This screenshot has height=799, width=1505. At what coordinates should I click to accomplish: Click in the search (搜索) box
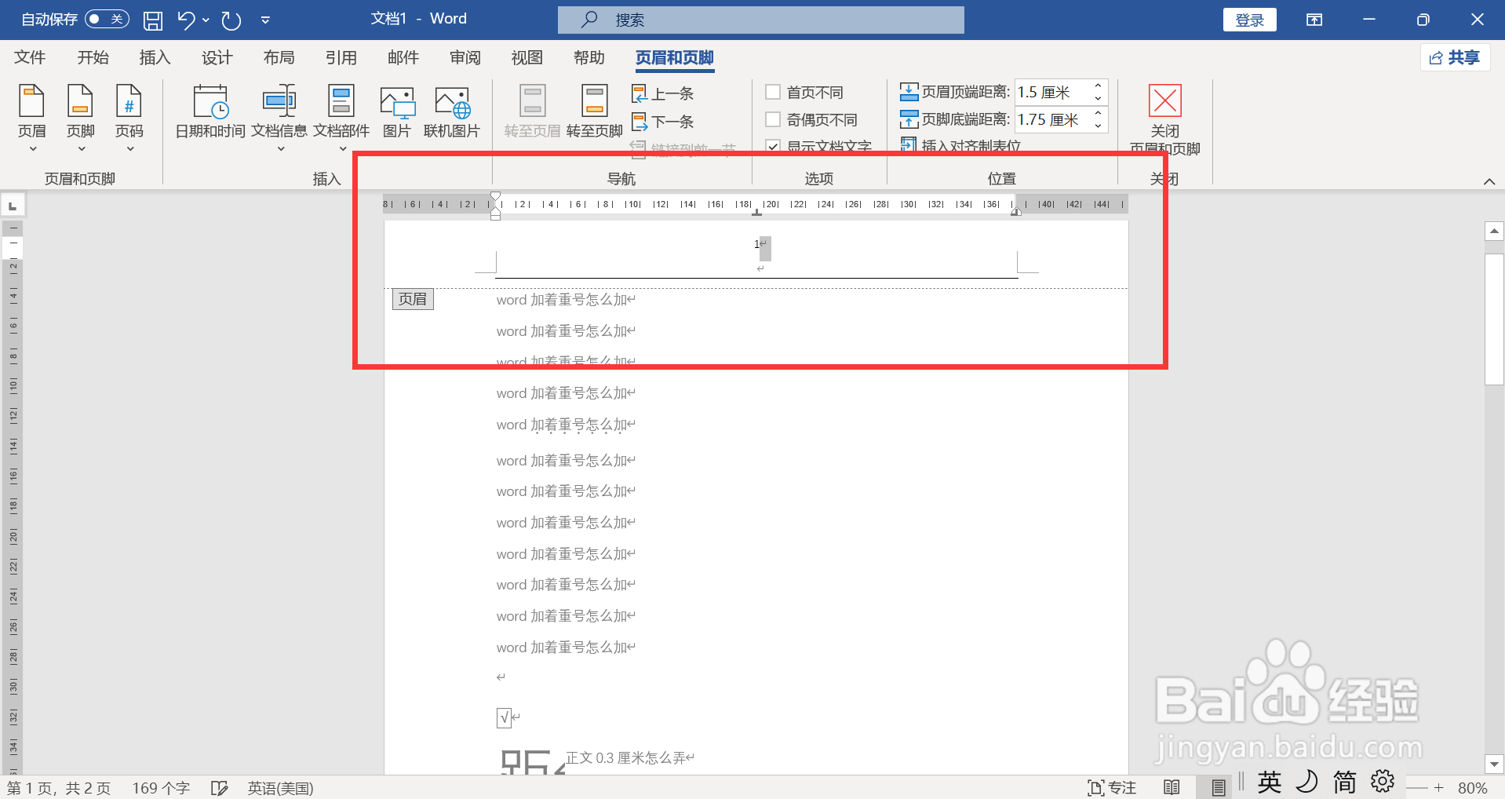[761, 20]
